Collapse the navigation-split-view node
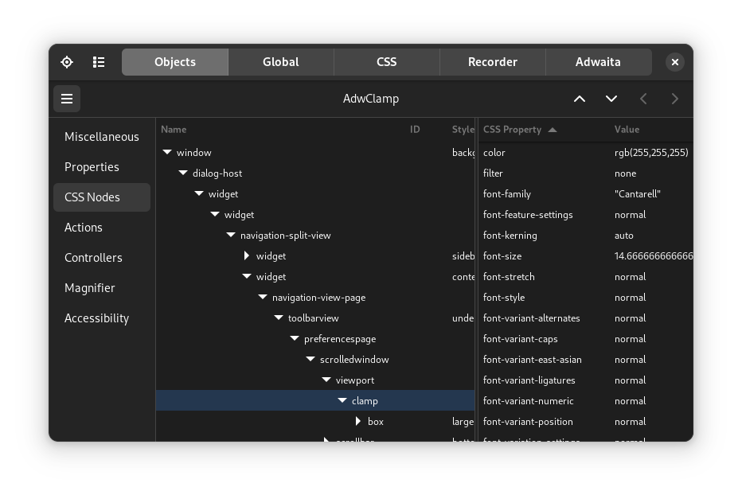The height and width of the screenshot is (495, 742). (x=231, y=235)
